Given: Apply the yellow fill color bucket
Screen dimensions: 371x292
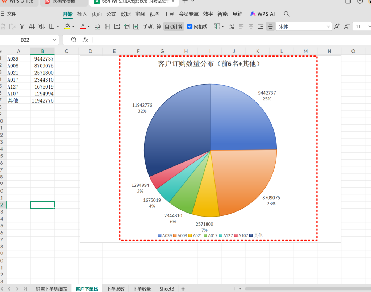Looking at the screenshot, I should [x=67, y=26].
